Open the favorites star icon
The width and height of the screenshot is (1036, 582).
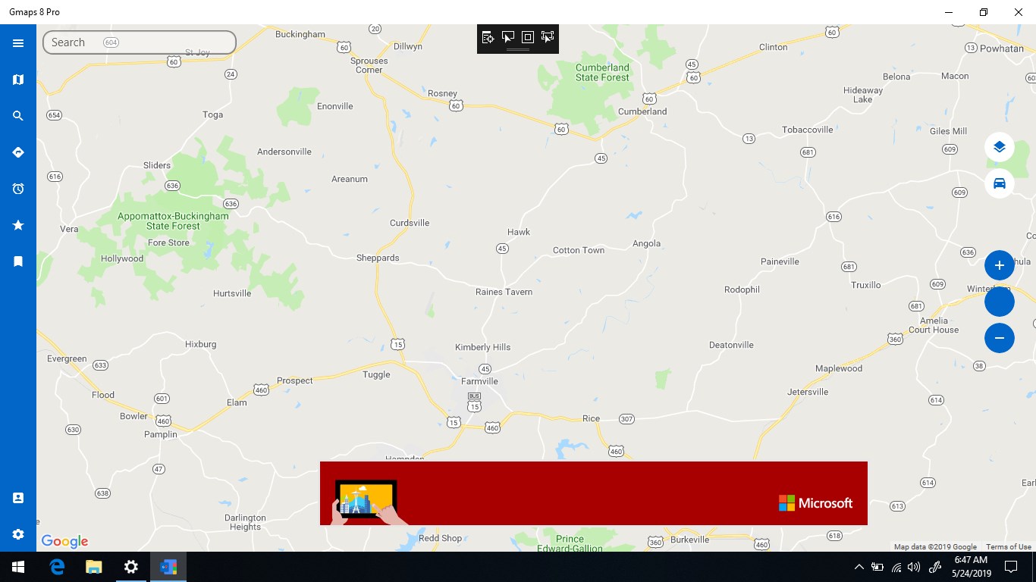[x=18, y=225]
